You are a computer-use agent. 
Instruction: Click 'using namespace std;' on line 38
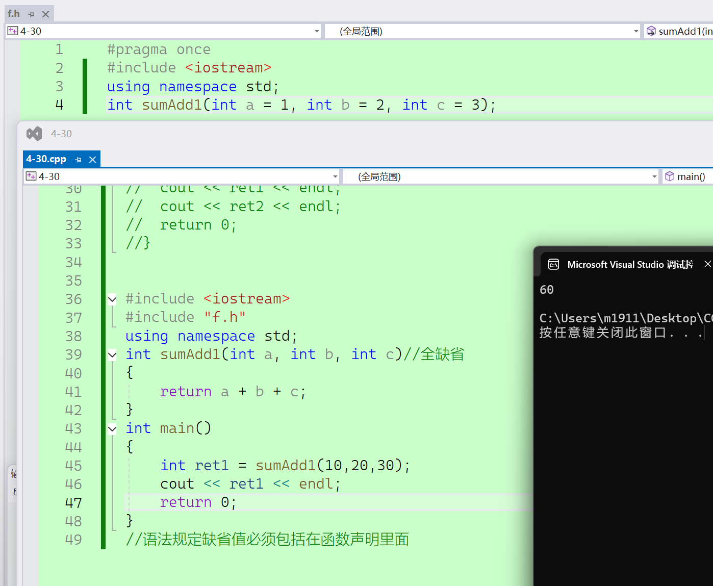[211, 336]
